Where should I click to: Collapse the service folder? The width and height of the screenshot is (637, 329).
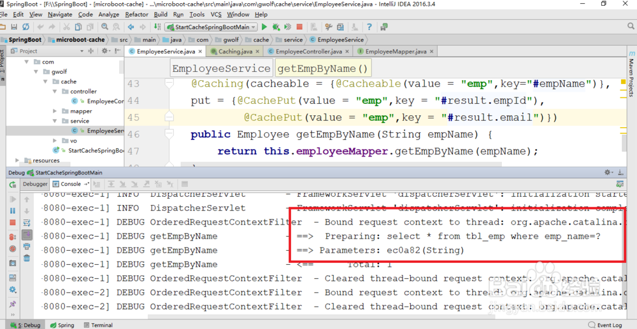pos(55,121)
